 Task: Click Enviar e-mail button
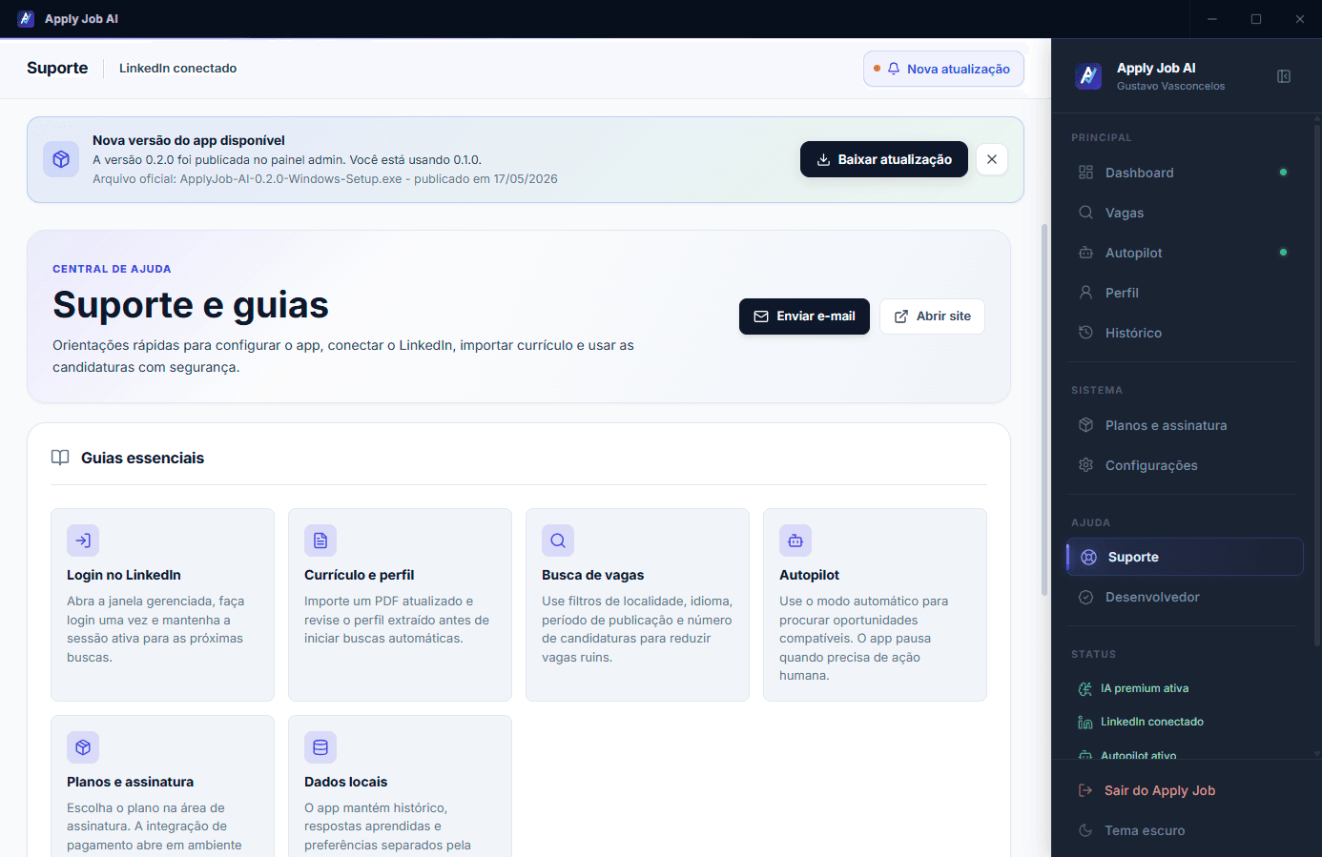click(x=804, y=316)
